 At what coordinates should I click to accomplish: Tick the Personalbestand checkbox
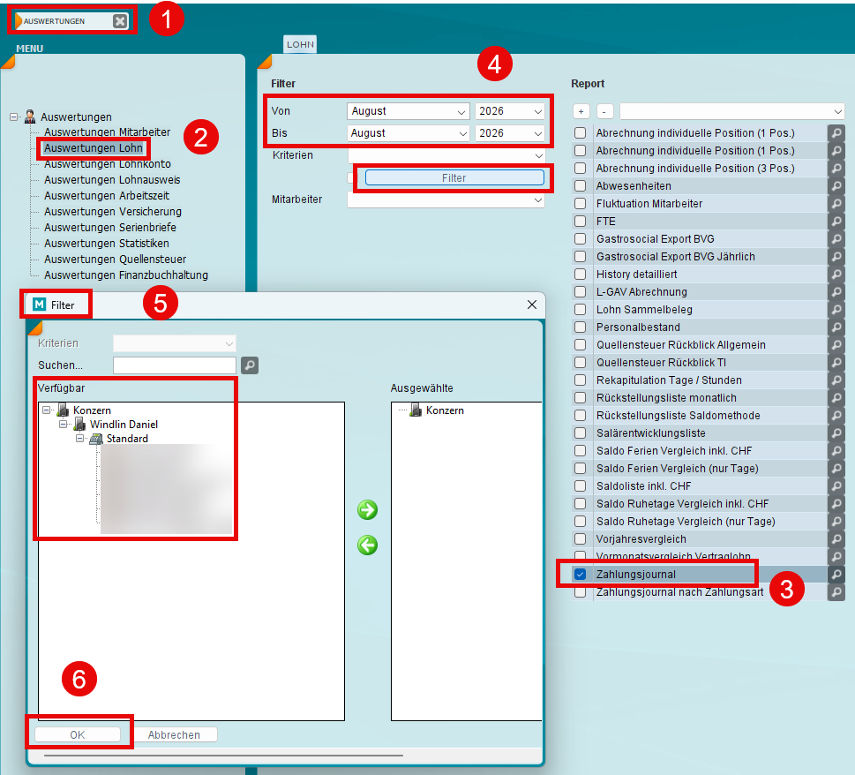pos(581,327)
